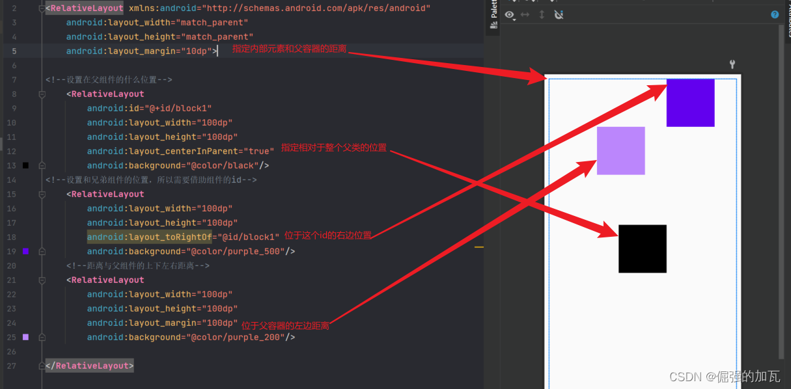Collapse the fold marker at line 8
The image size is (791, 389).
click(42, 94)
